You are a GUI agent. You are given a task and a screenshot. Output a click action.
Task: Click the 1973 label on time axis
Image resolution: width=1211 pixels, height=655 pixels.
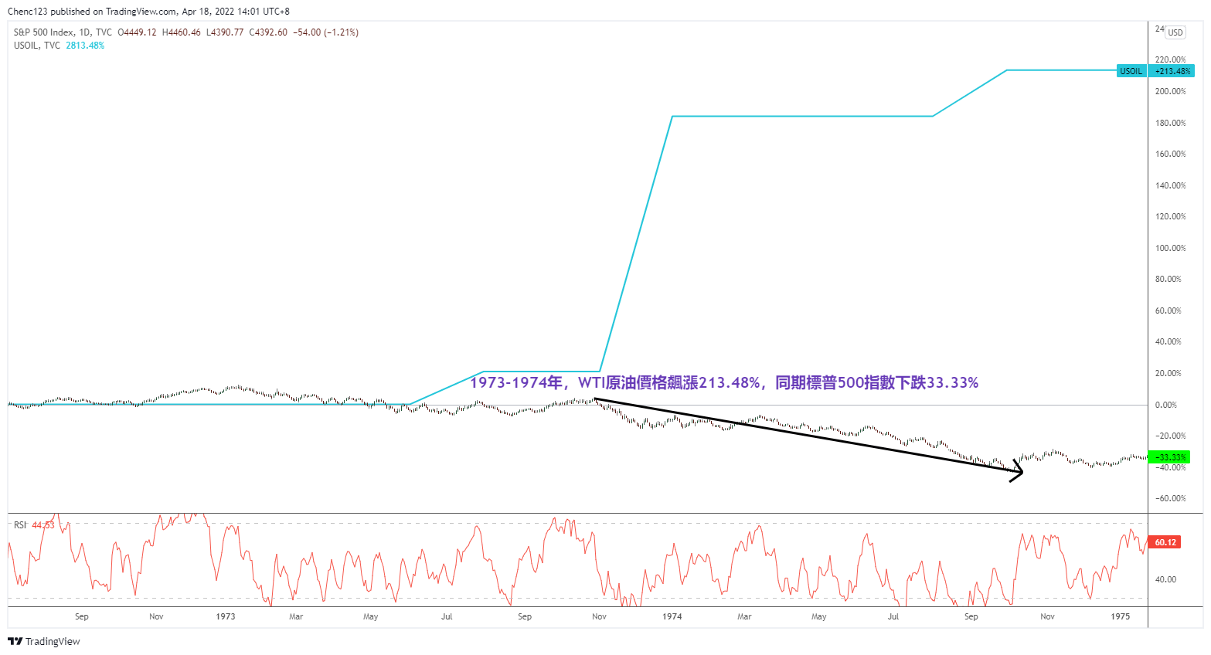pyautogui.click(x=226, y=616)
